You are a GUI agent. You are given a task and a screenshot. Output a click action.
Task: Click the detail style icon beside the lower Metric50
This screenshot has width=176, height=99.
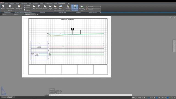click(87, 9)
